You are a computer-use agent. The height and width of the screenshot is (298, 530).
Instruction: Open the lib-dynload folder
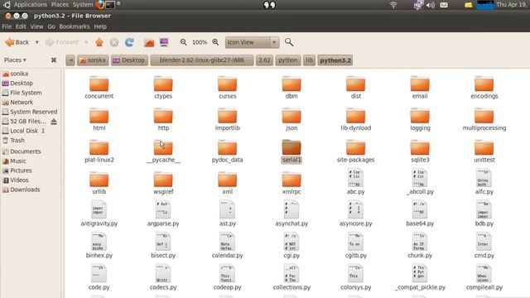[x=355, y=120]
